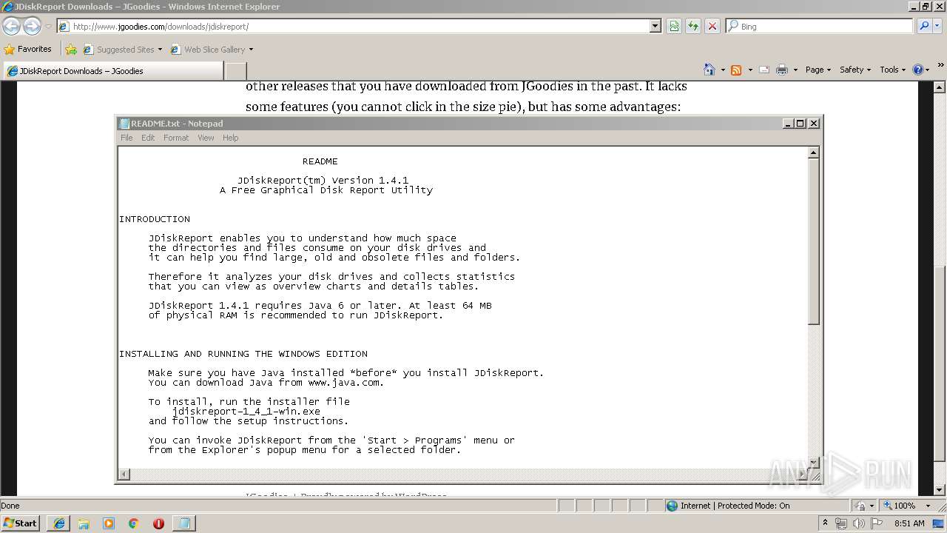Open the Web Slice Gallery link
This screenshot has width=947, height=533.
tap(212, 49)
